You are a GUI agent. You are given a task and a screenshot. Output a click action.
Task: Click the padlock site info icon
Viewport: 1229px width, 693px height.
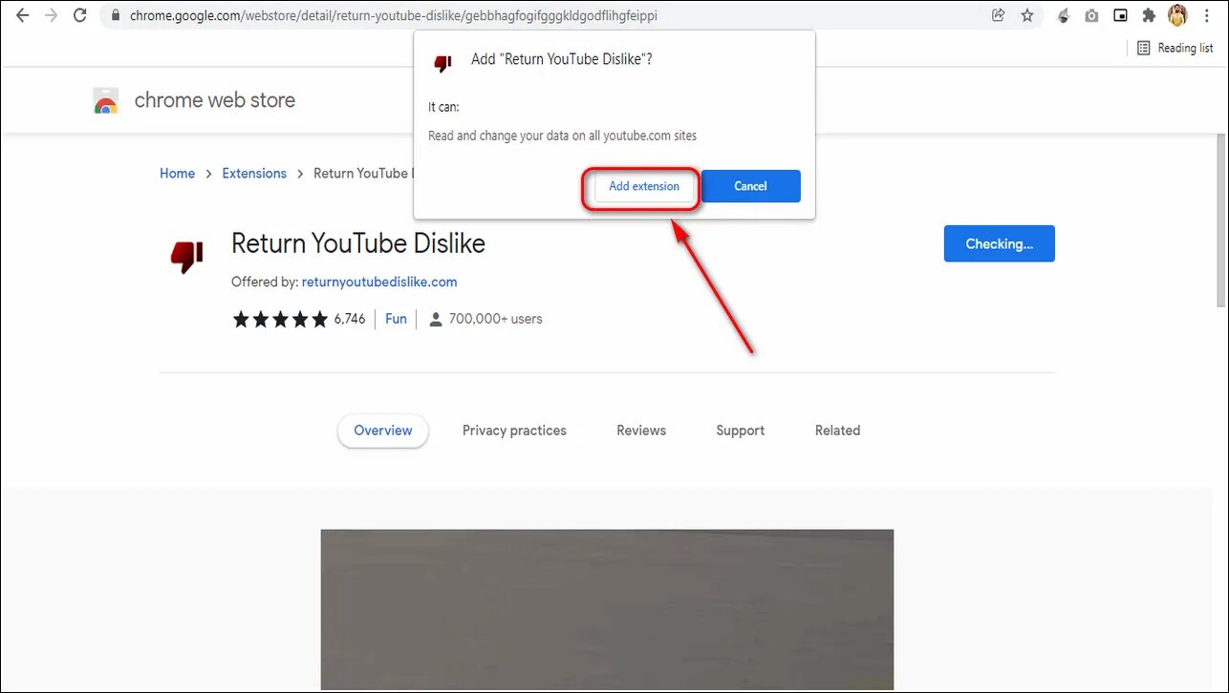coord(115,16)
